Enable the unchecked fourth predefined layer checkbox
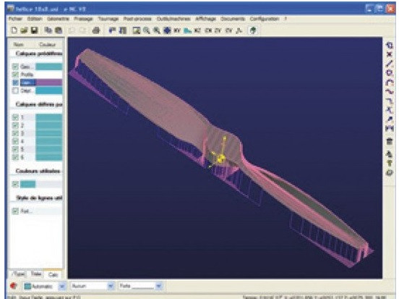 (15, 90)
